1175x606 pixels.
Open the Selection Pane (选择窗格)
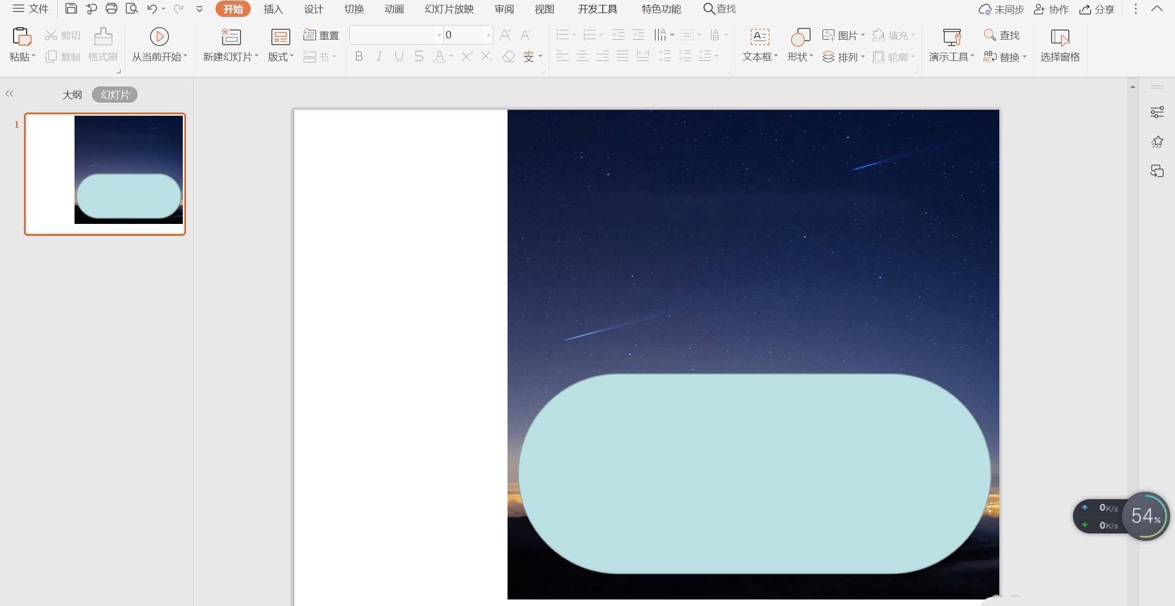point(1060,37)
